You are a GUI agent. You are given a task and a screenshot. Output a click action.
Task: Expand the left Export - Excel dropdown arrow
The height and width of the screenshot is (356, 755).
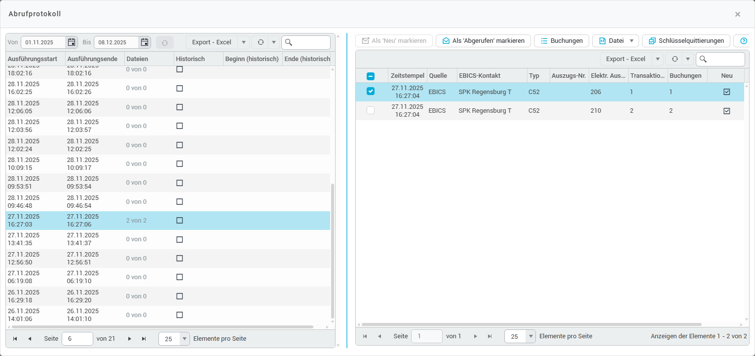[243, 42]
